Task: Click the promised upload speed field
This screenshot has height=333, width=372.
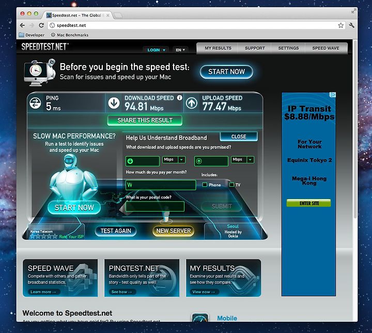Action: tap(211, 161)
